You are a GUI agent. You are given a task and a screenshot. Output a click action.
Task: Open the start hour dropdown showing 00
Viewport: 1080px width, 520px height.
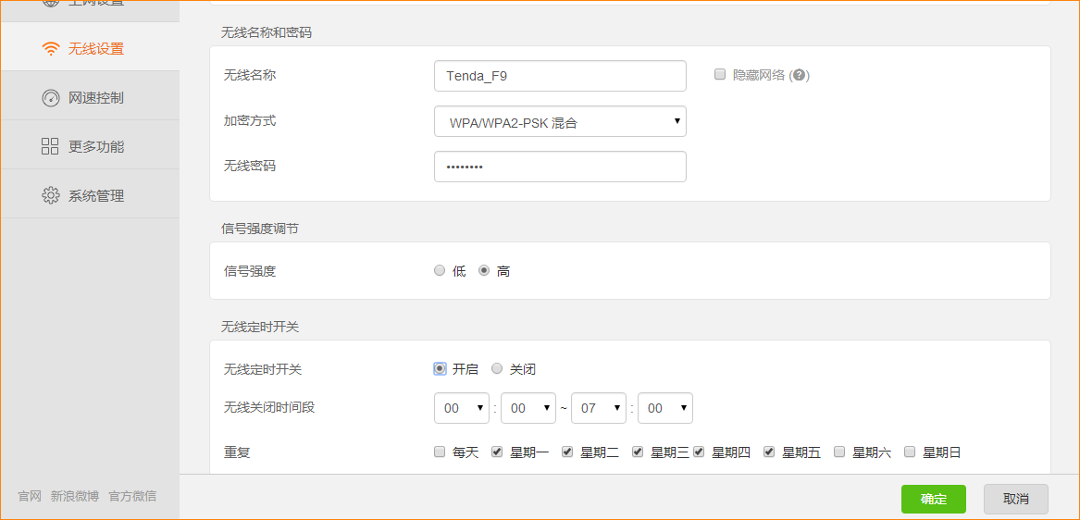tap(462, 408)
